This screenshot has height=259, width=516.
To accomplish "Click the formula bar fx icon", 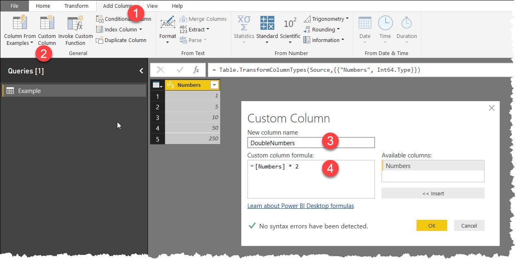I will (196, 70).
